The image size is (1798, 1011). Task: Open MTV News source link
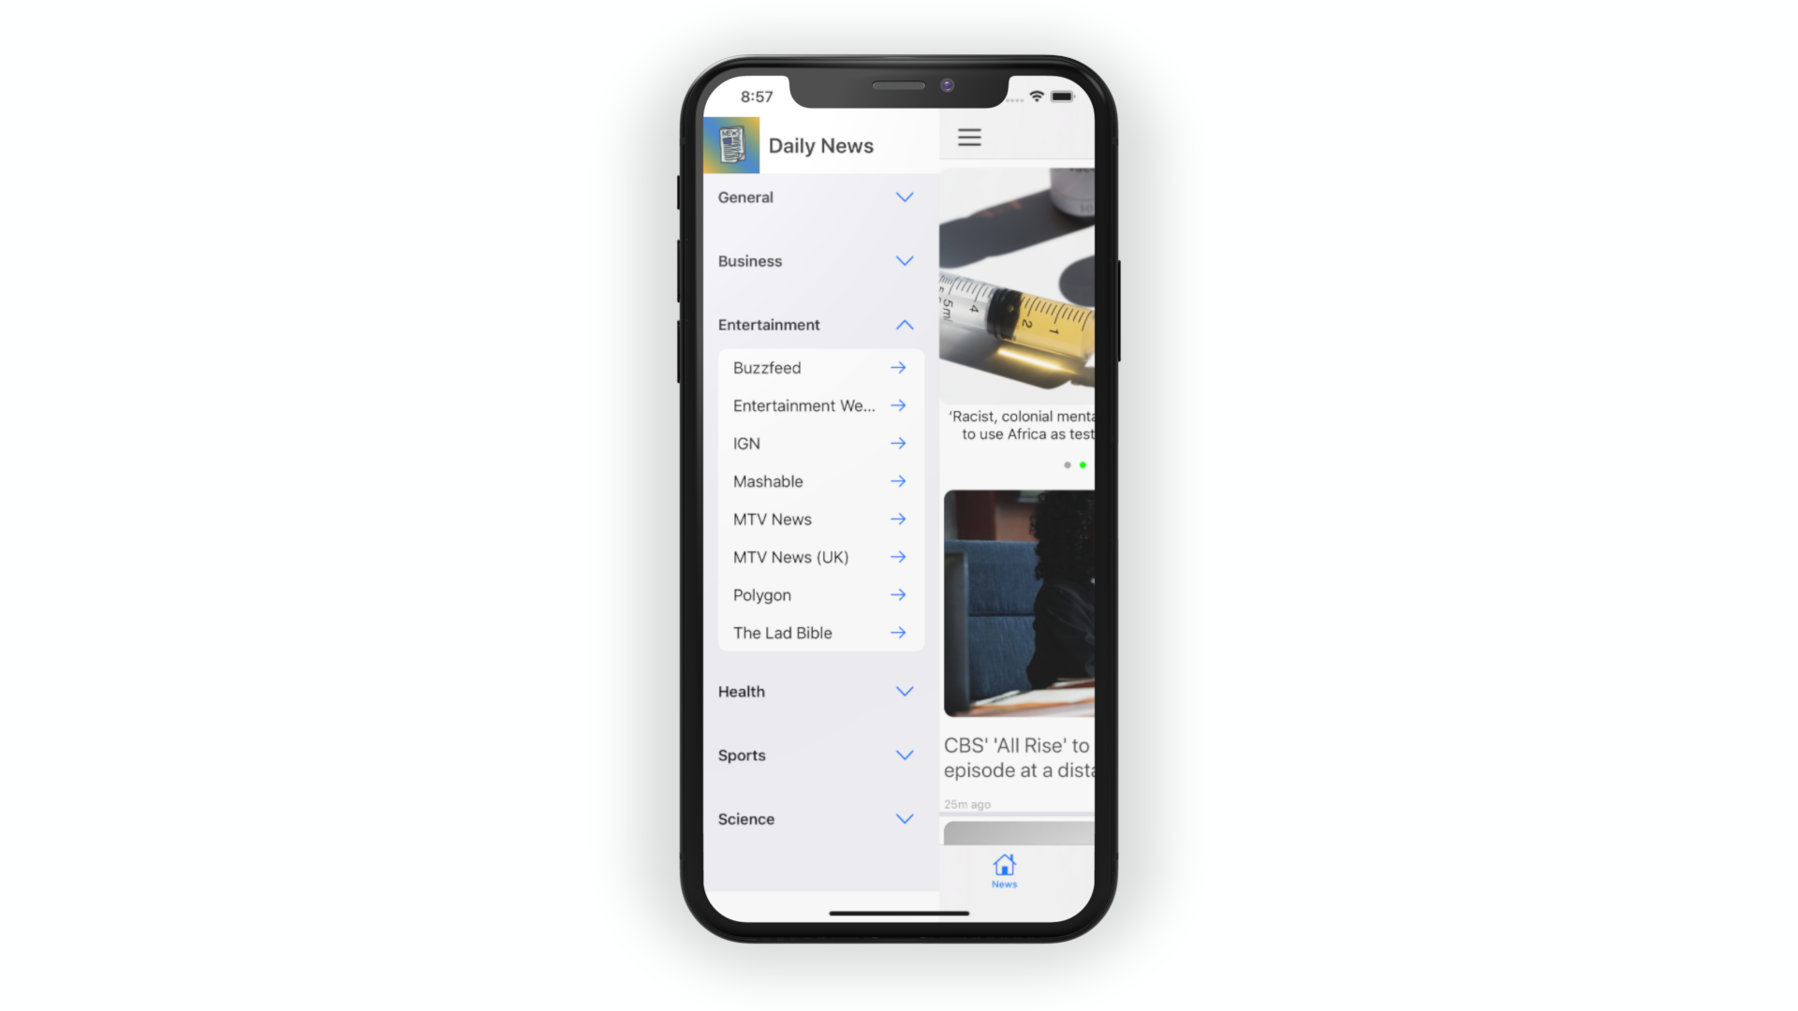pyautogui.click(x=896, y=519)
